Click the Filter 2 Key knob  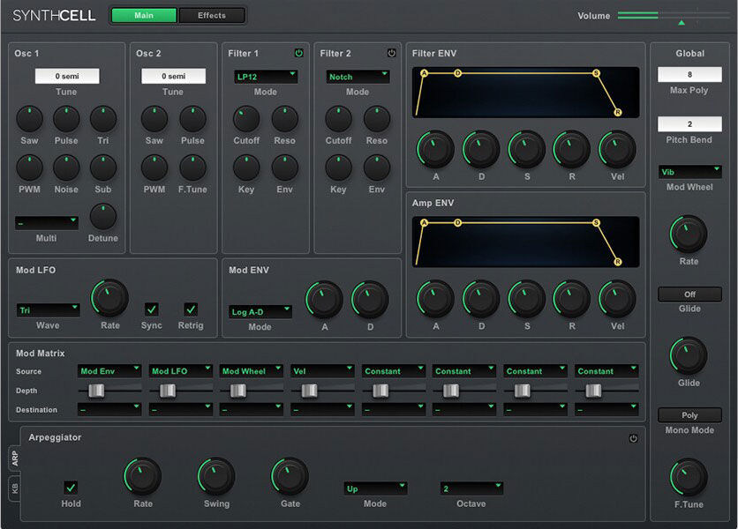tap(338, 168)
